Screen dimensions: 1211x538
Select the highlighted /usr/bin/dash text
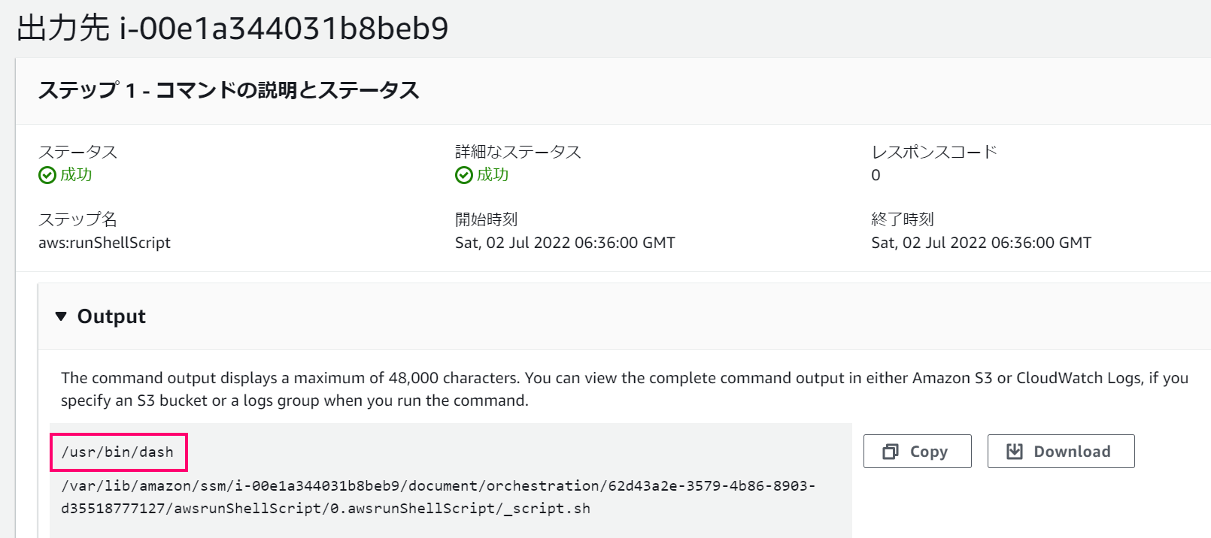pyautogui.click(x=118, y=452)
